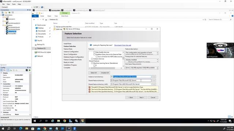
Task: Click the Explorer back arrow
Action: [x=34, y=19]
